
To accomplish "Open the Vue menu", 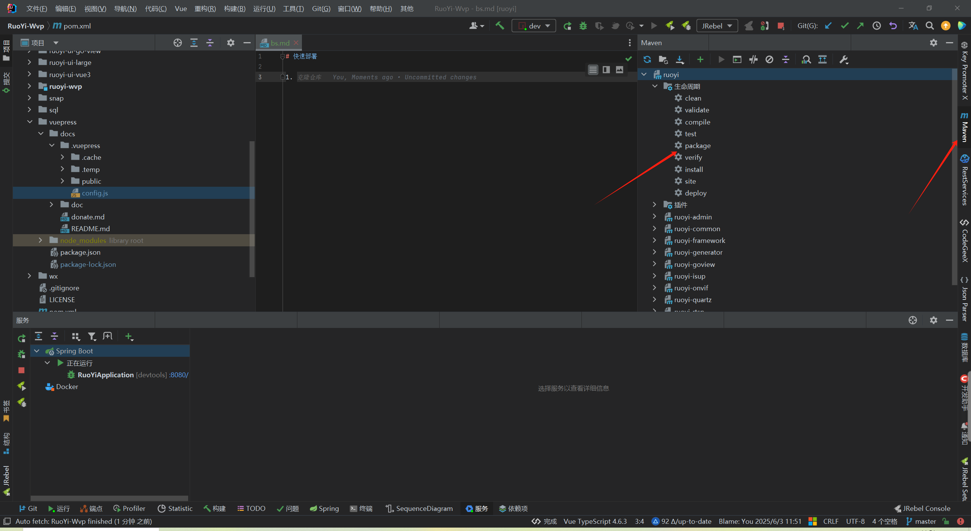I will pyautogui.click(x=181, y=8).
